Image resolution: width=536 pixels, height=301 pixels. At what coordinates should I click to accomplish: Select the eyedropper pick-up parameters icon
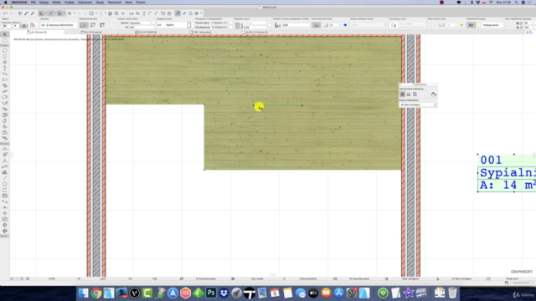point(26,13)
